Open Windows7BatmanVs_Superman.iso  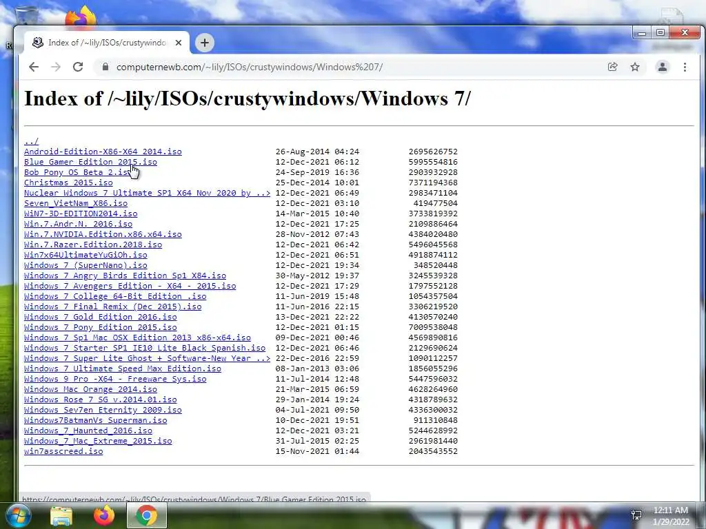coord(95,421)
